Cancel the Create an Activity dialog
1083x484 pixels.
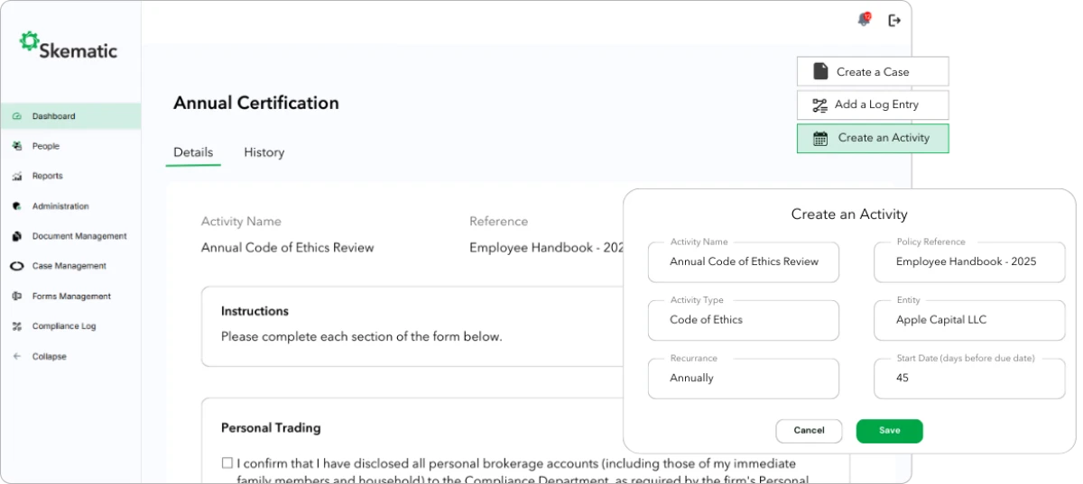809,431
